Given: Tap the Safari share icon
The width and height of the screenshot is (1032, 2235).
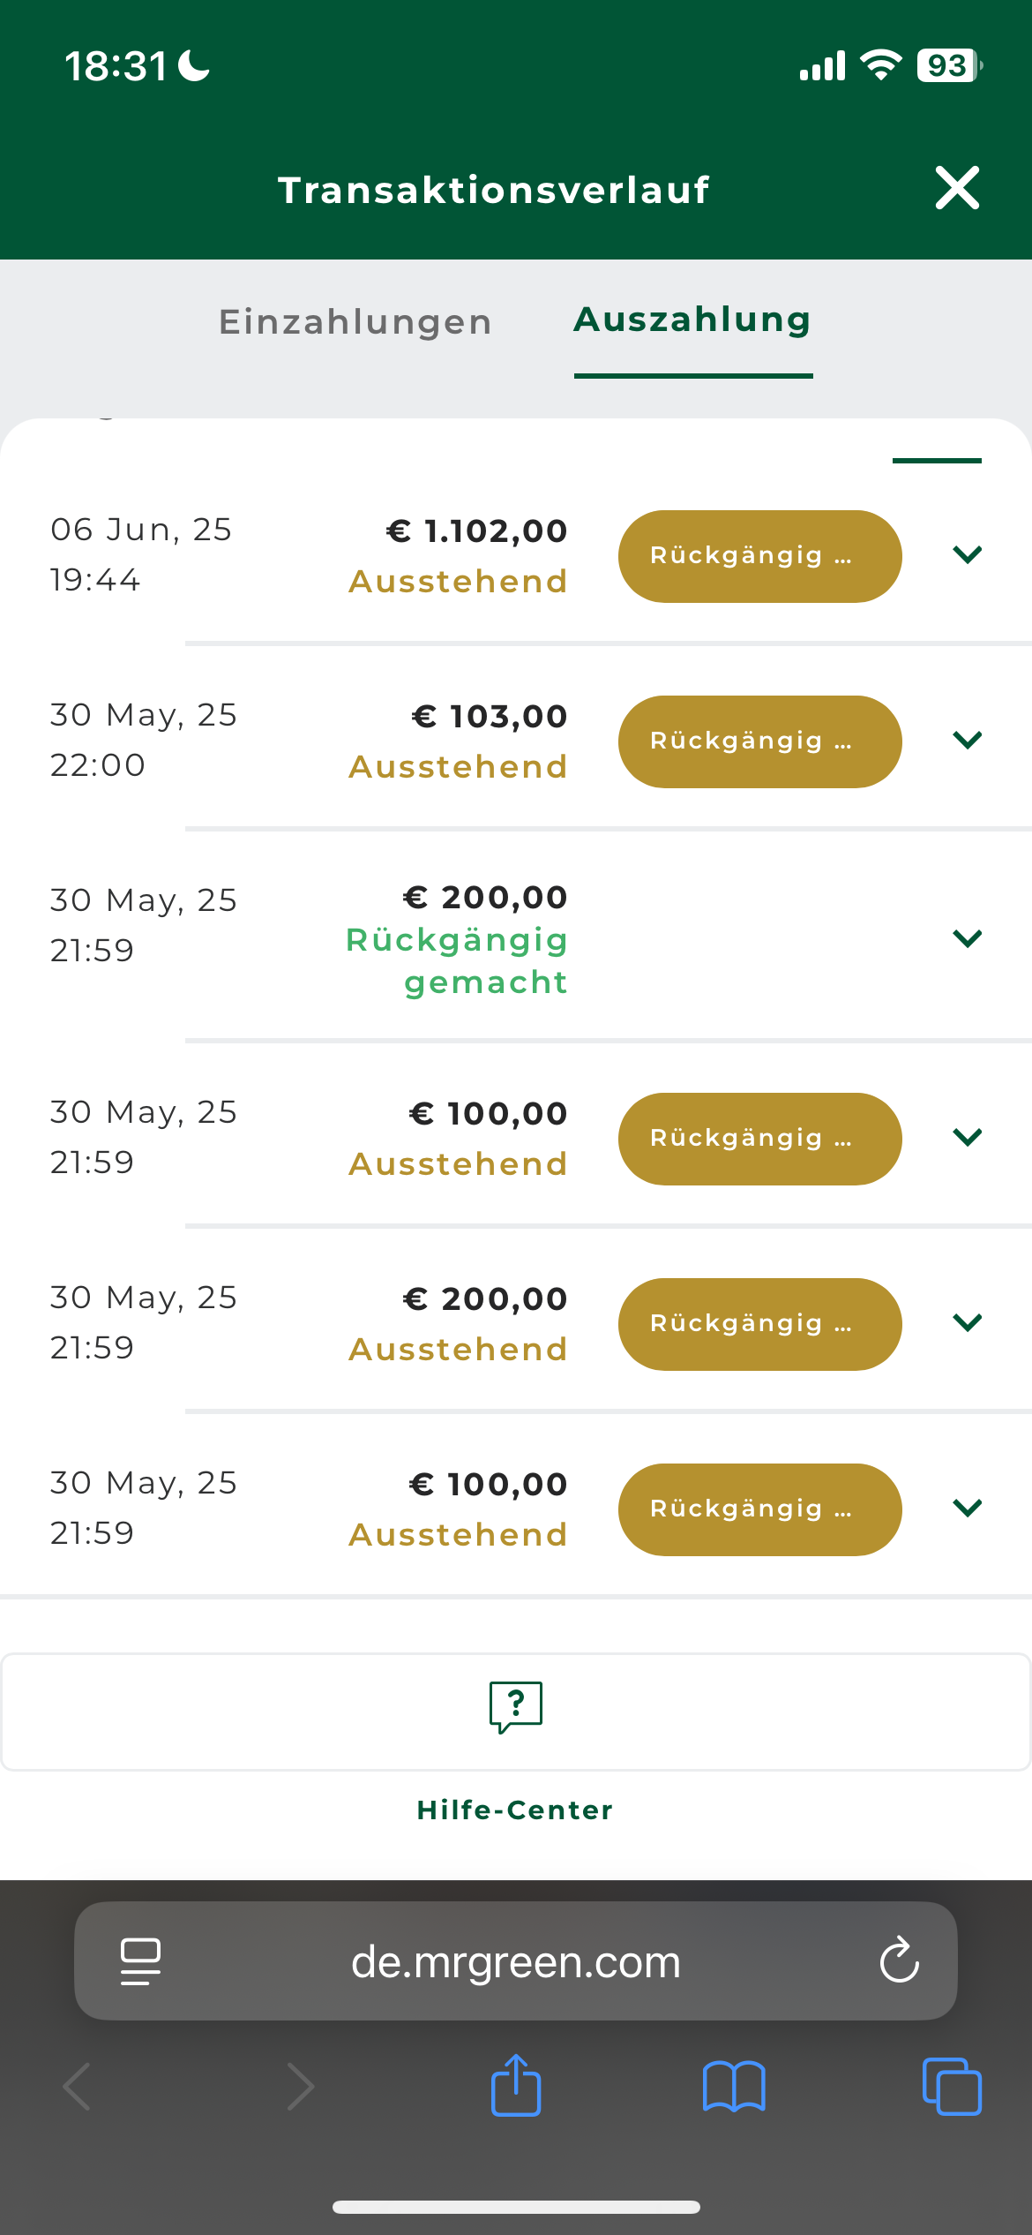Looking at the screenshot, I should pyautogui.click(x=516, y=2086).
